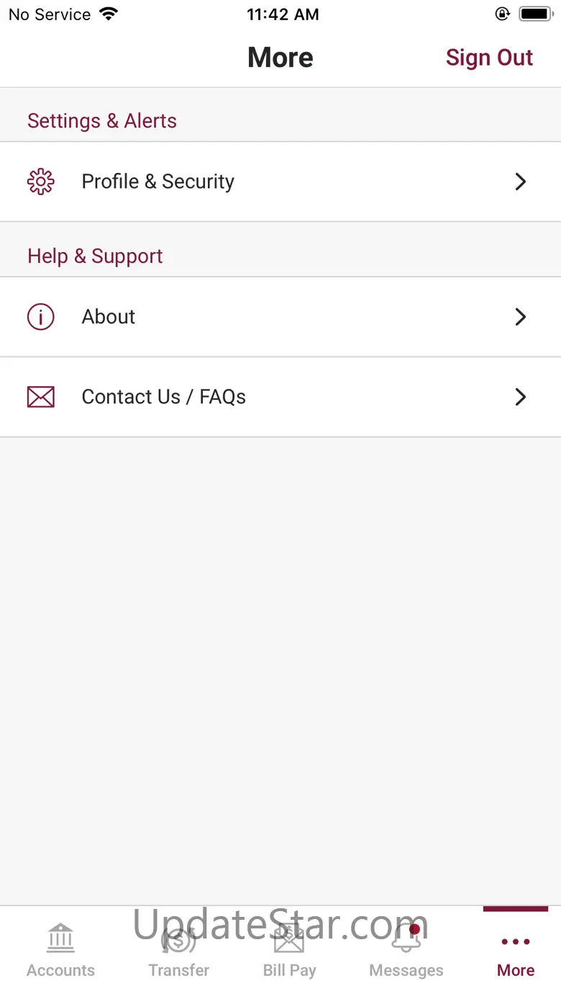Tap the Messages bell icon
The image size is (561, 999).
(x=406, y=939)
